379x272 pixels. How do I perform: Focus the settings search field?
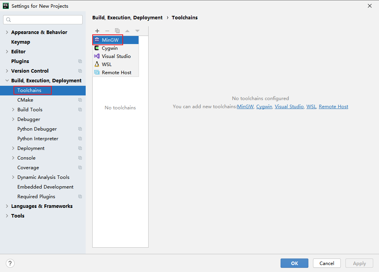coord(43,20)
